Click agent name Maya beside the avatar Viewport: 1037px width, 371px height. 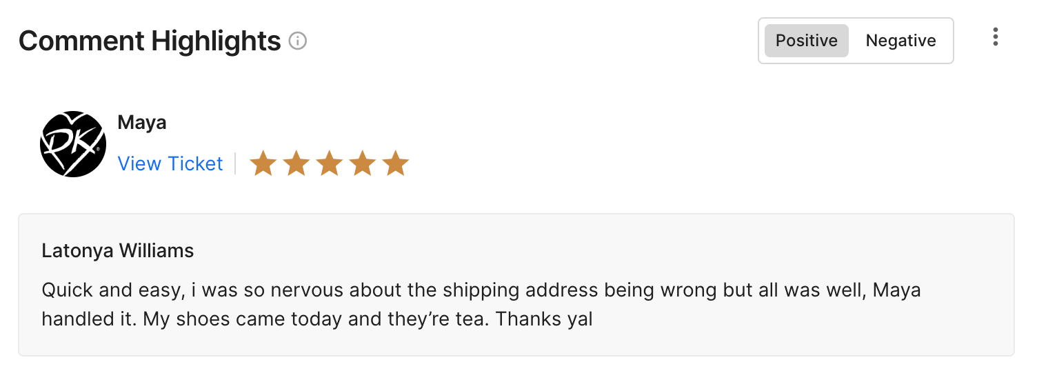[x=142, y=123]
